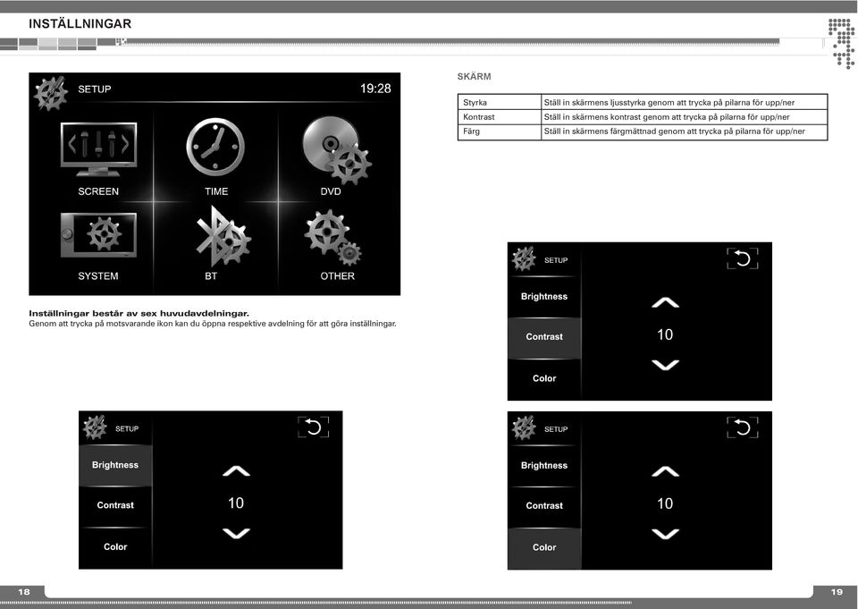The image size is (858, 609).
Task: Select Color tab in Contrast-highlighted panel
Action: tap(544, 378)
